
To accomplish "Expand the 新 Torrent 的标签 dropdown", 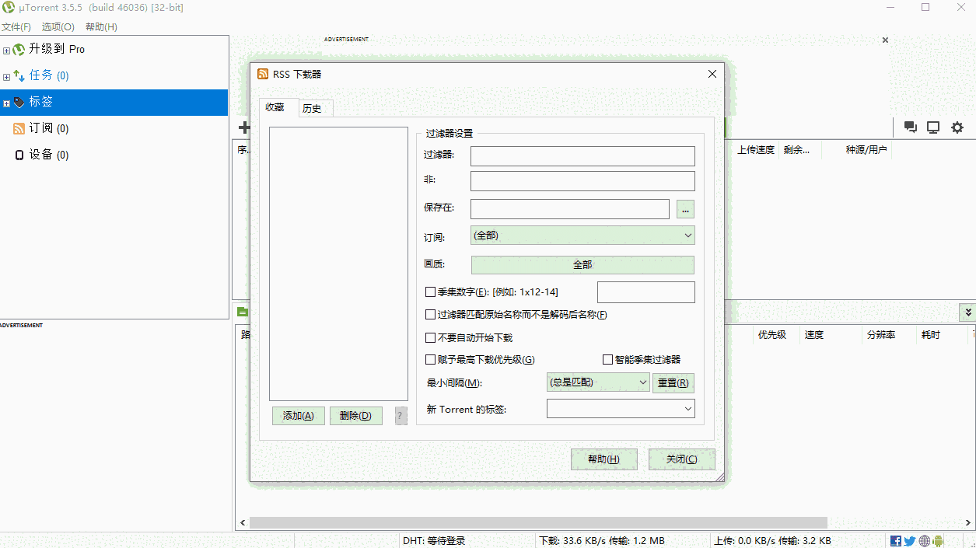I will tap(620, 408).
